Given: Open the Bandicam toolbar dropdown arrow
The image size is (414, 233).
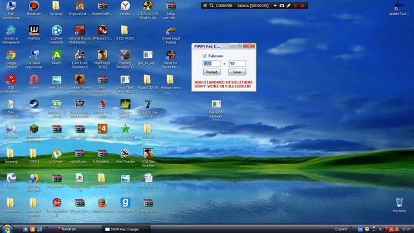Looking at the screenshot, I should [275, 6].
